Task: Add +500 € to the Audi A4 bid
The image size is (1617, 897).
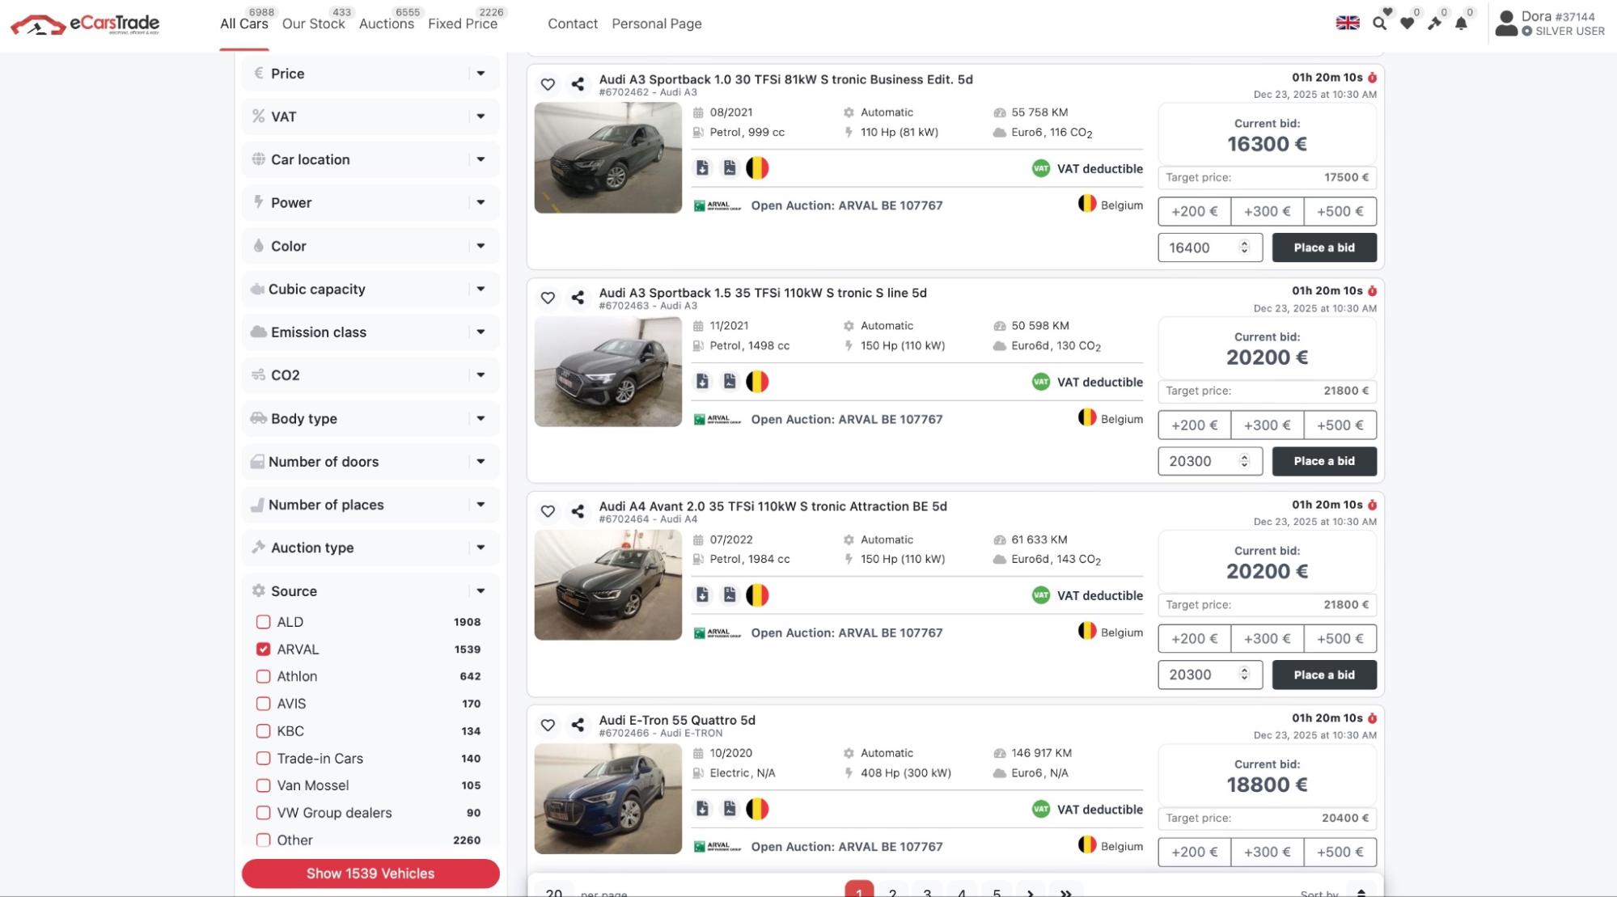Action: [x=1340, y=639]
